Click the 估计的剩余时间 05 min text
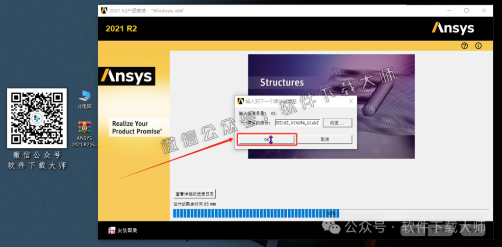The width and height of the screenshot is (502, 247). pos(195,204)
